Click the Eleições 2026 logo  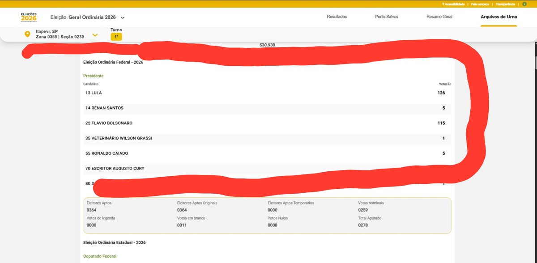click(29, 17)
